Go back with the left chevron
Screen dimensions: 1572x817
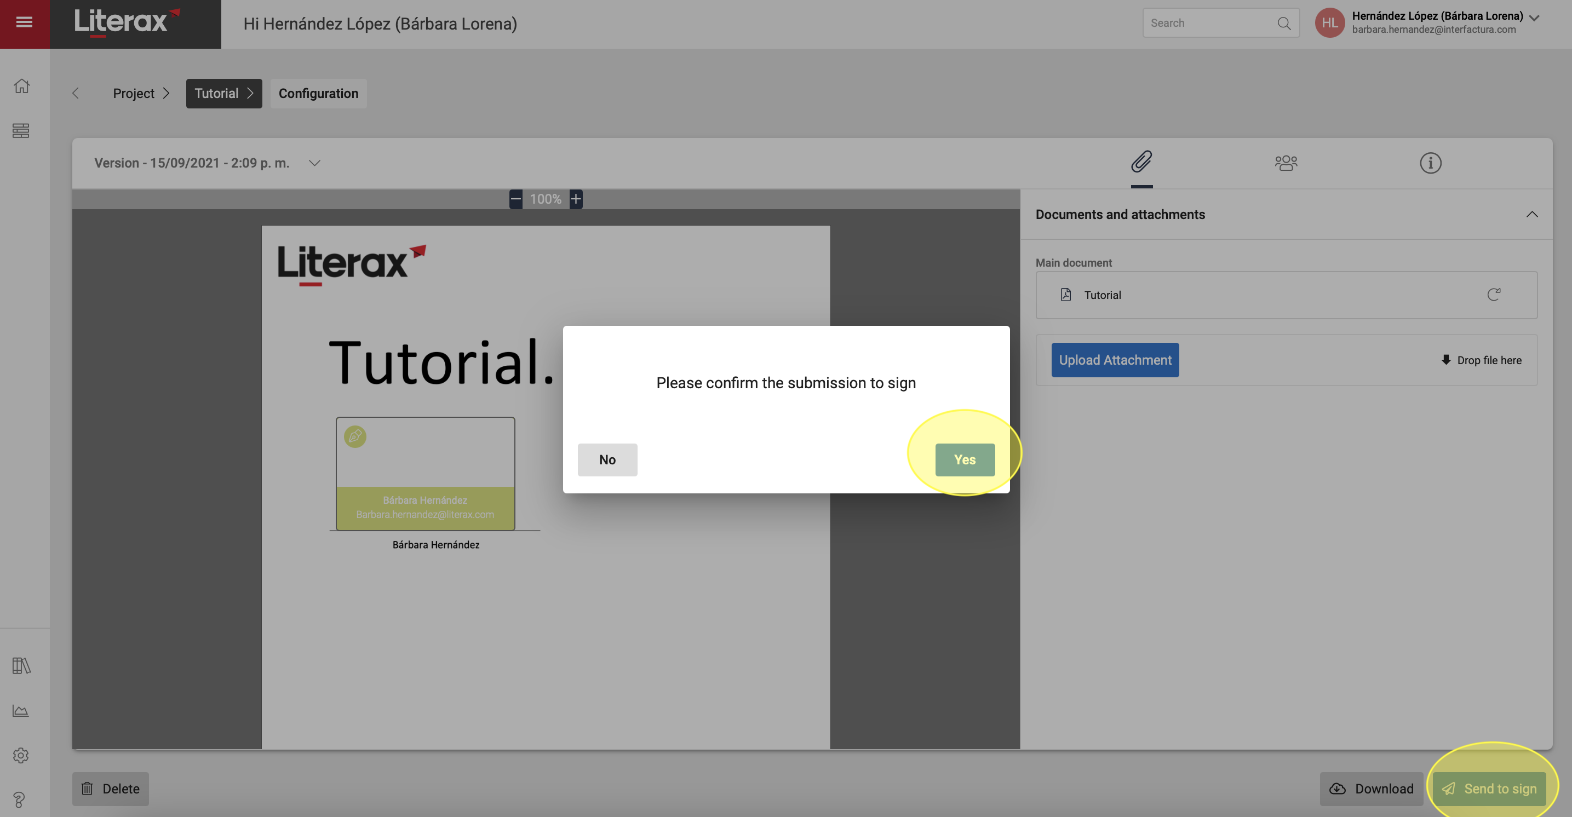(76, 93)
